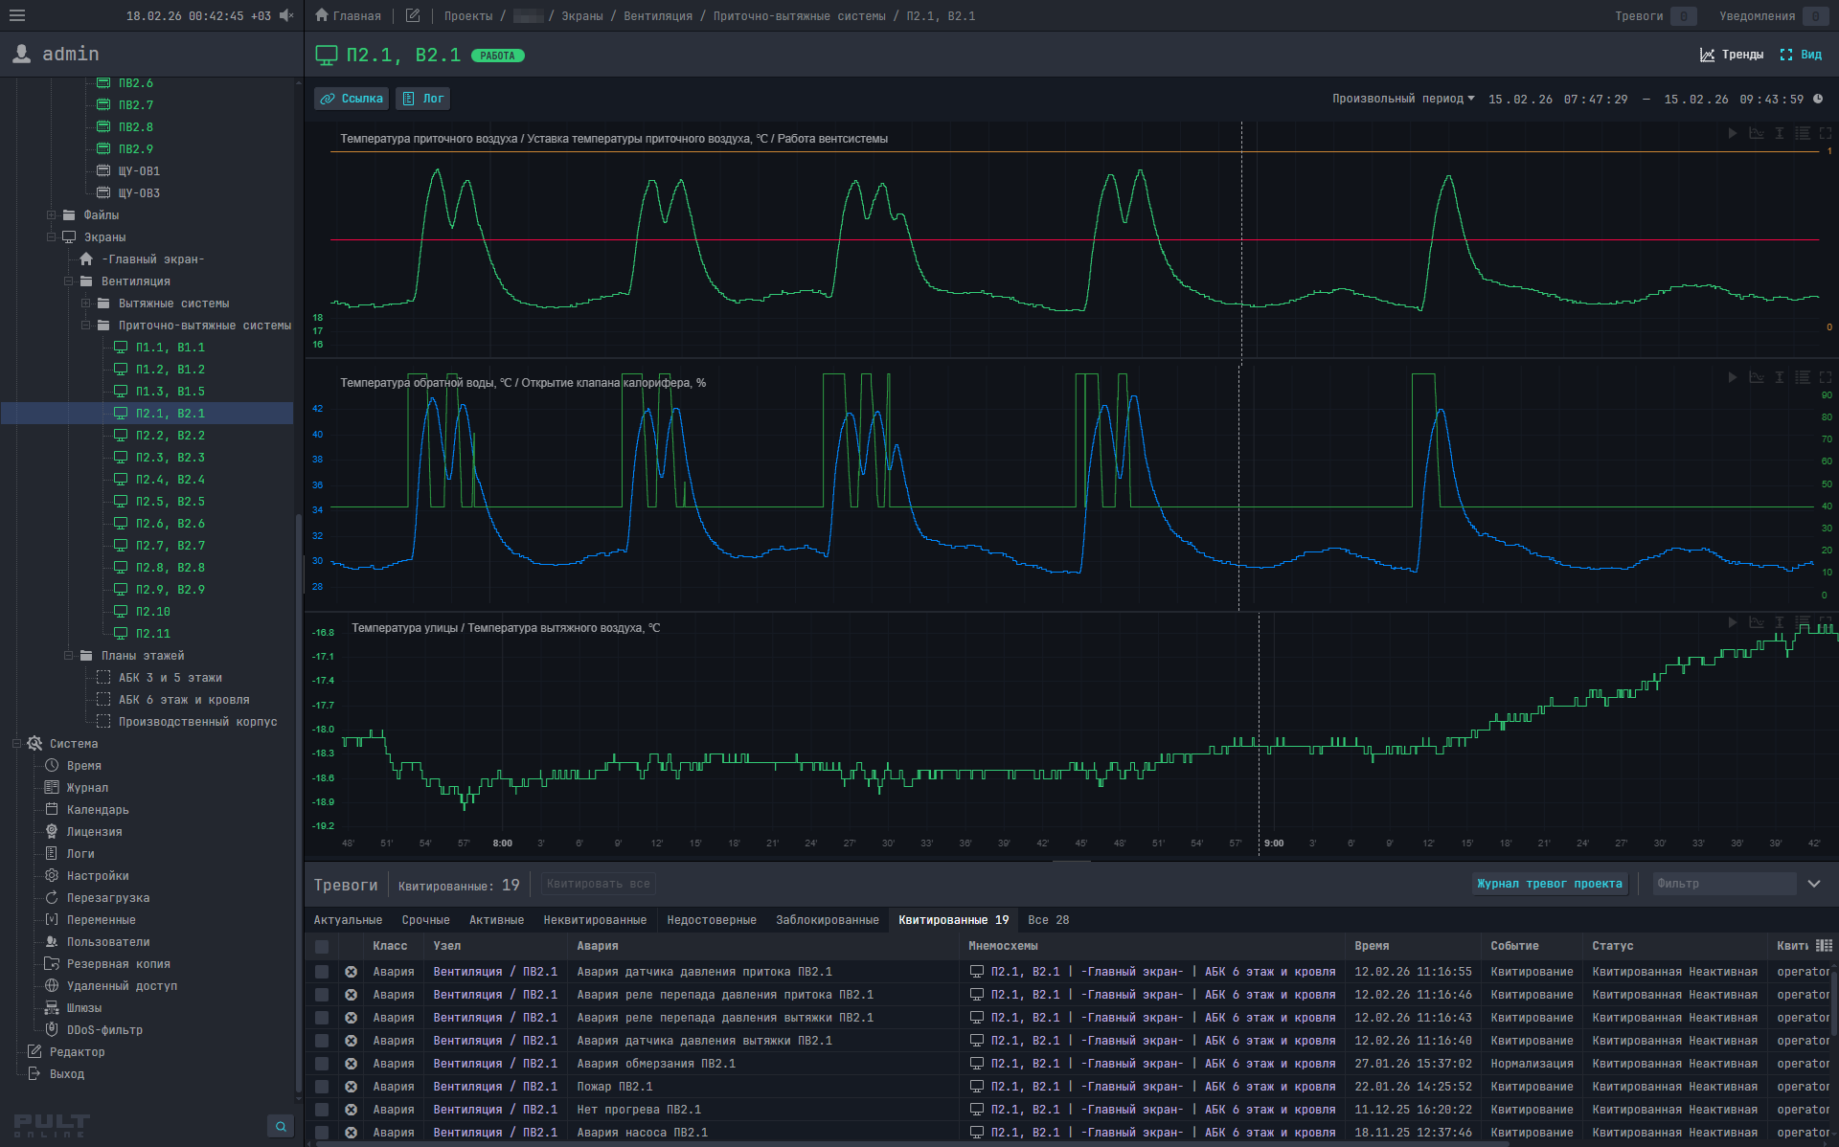Screen dimensions: 1839x1147
Task: Check the row for Пожар ПВ2.1 alarm
Action: point(322,1087)
